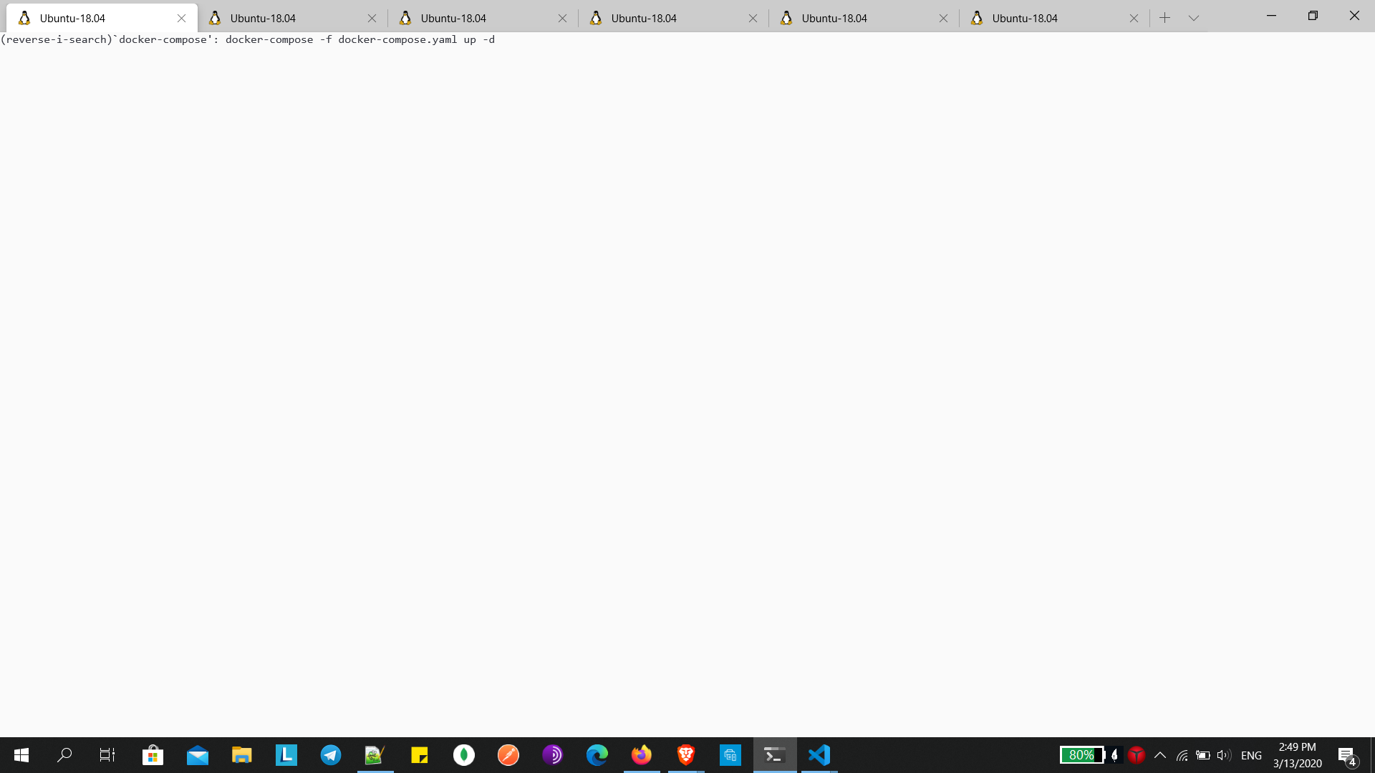Open MongoDB Compass from taskbar

point(463,755)
